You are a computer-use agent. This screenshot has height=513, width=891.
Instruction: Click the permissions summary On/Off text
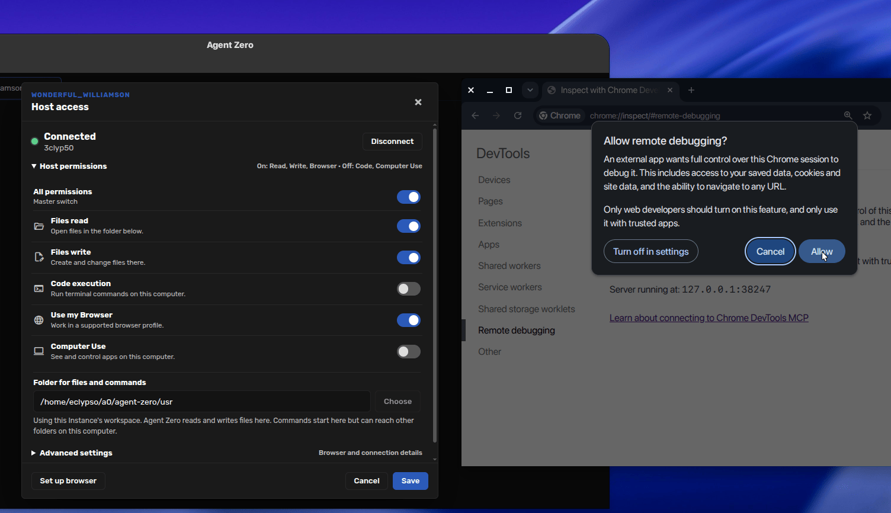[339, 166]
